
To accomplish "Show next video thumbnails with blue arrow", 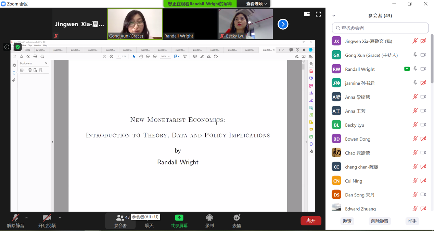I will pos(283,24).
